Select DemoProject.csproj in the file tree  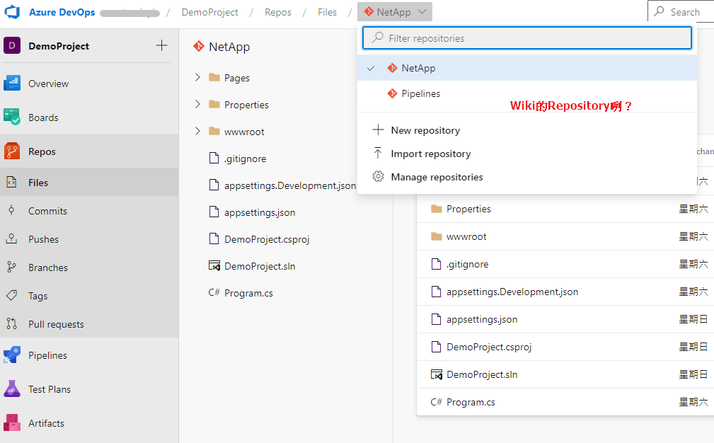point(267,239)
